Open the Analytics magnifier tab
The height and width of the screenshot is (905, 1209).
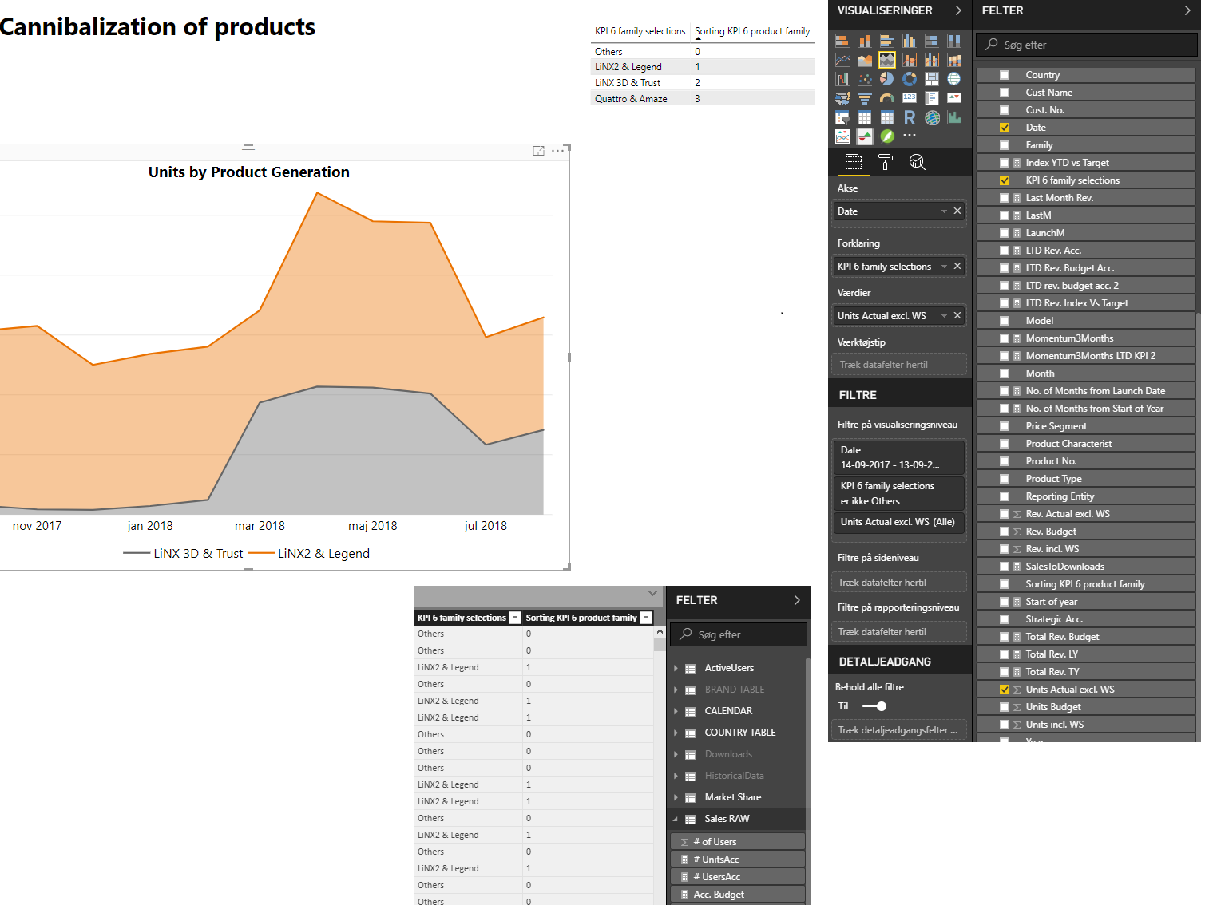coord(917,162)
